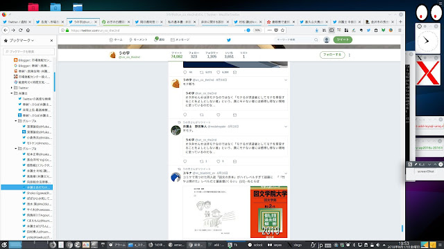
Task: Click the volume icon in the system tray
Action: coord(377,245)
